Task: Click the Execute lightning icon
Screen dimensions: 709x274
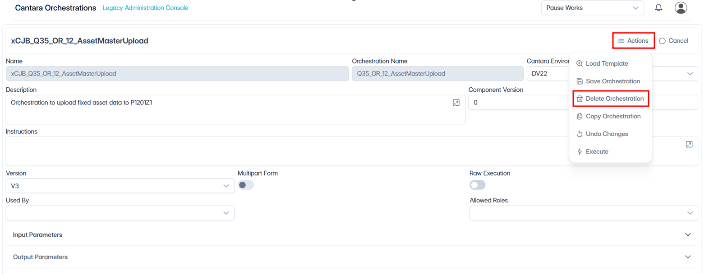Action: 580,152
